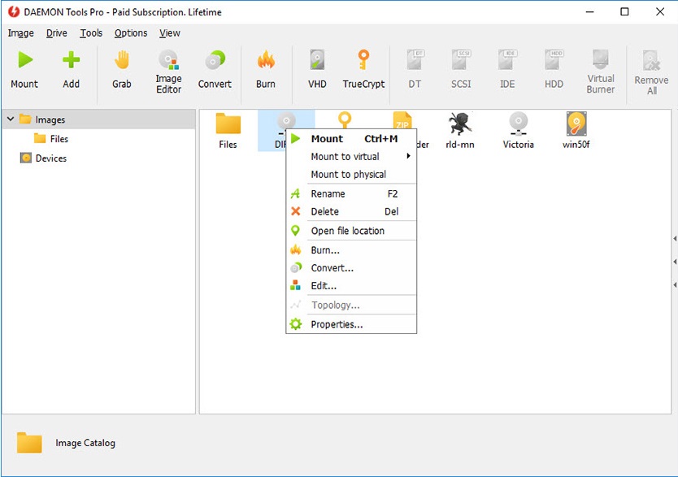Viewport: 678px width, 477px height.
Task: Open the Image Catalog at the bottom
Action: (85, 443)
